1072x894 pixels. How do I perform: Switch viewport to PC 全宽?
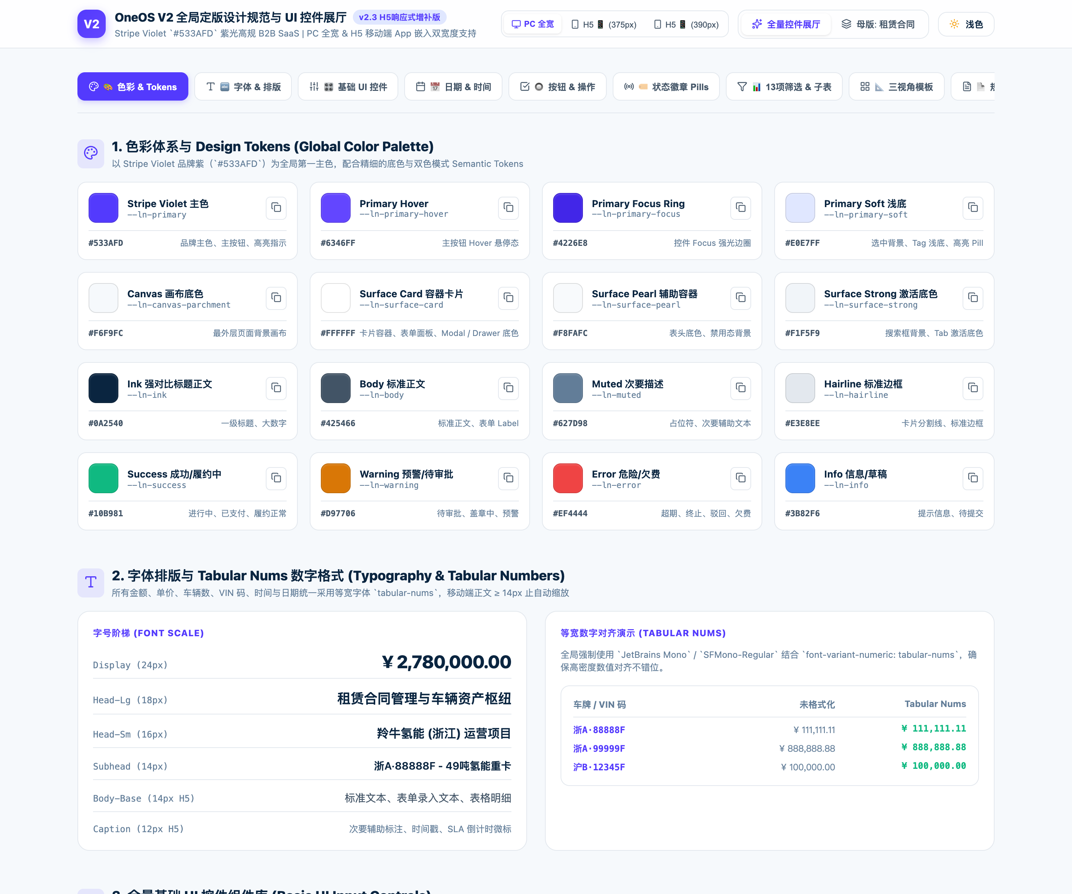tap(532, 24)
